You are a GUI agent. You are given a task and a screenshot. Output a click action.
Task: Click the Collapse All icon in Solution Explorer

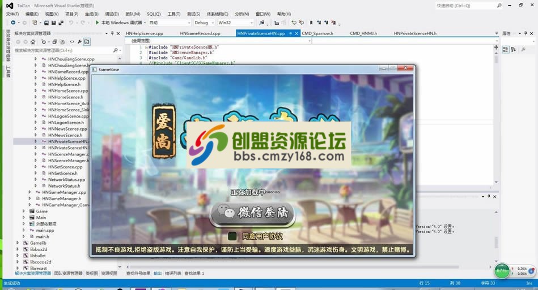point(54,42)
